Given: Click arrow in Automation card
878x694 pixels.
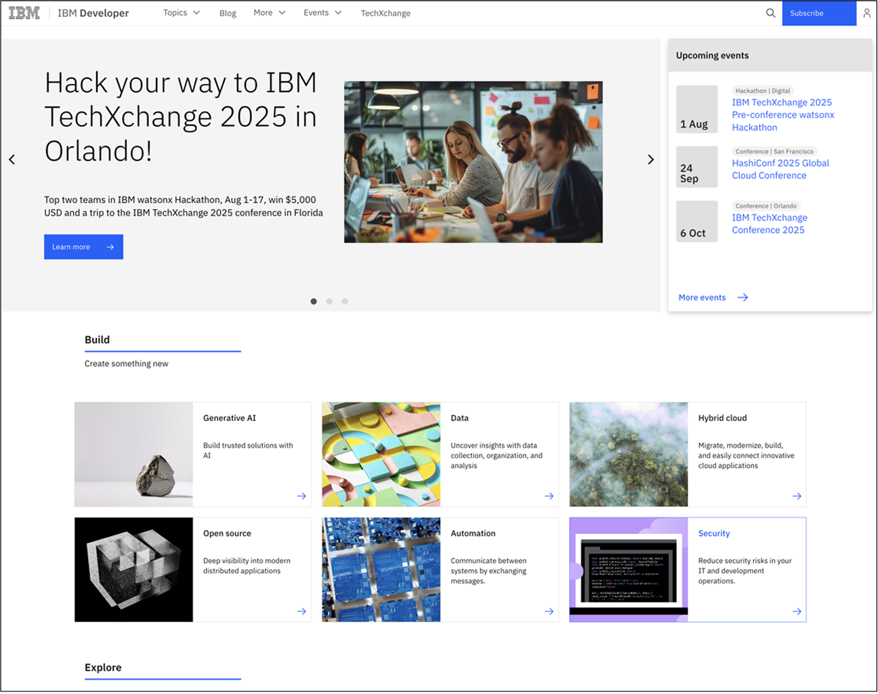Looking at the screenshot, I should (549, 611).
